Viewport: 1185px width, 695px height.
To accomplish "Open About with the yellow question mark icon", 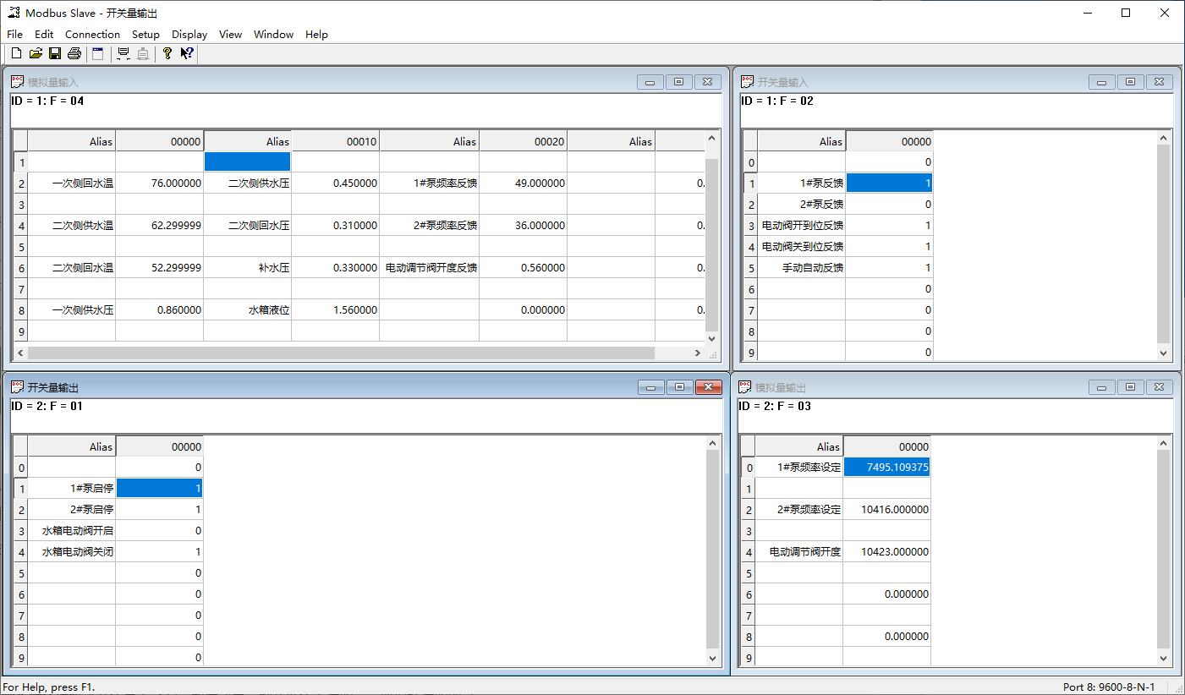I will [x=167, y=54].
